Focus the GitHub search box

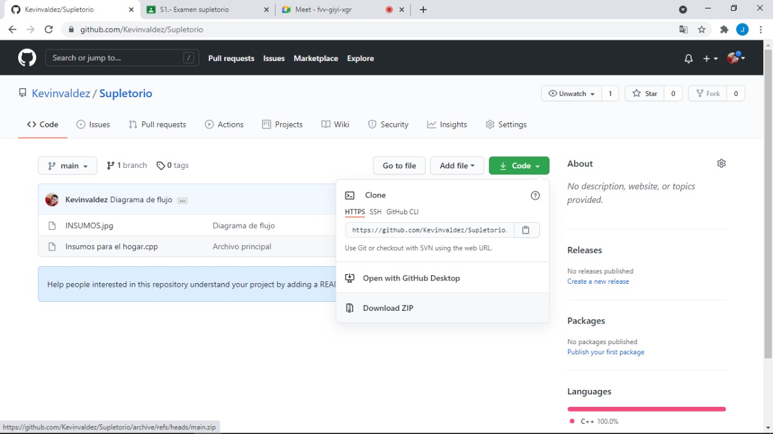pyautogui.click(x=122, y=58)
